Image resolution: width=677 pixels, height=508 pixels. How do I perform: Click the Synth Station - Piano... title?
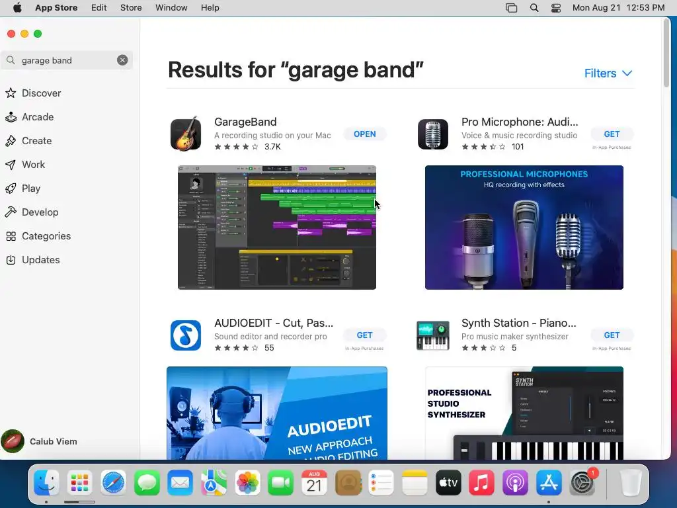[x=518, y=323]
